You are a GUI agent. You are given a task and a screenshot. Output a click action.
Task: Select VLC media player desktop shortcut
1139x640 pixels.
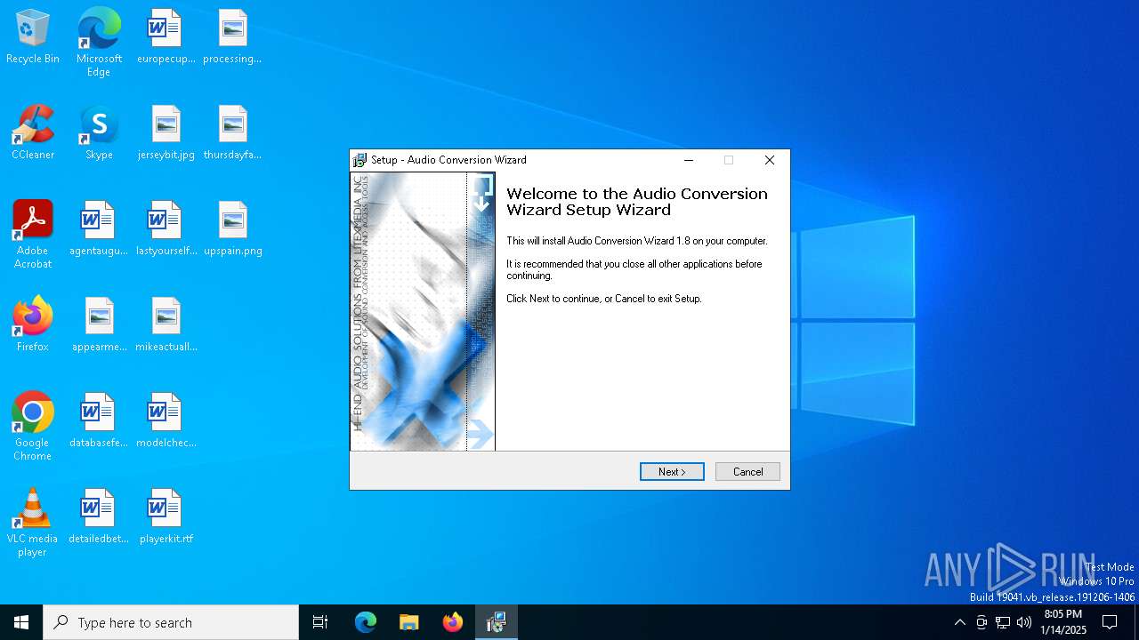click(33, 523)
